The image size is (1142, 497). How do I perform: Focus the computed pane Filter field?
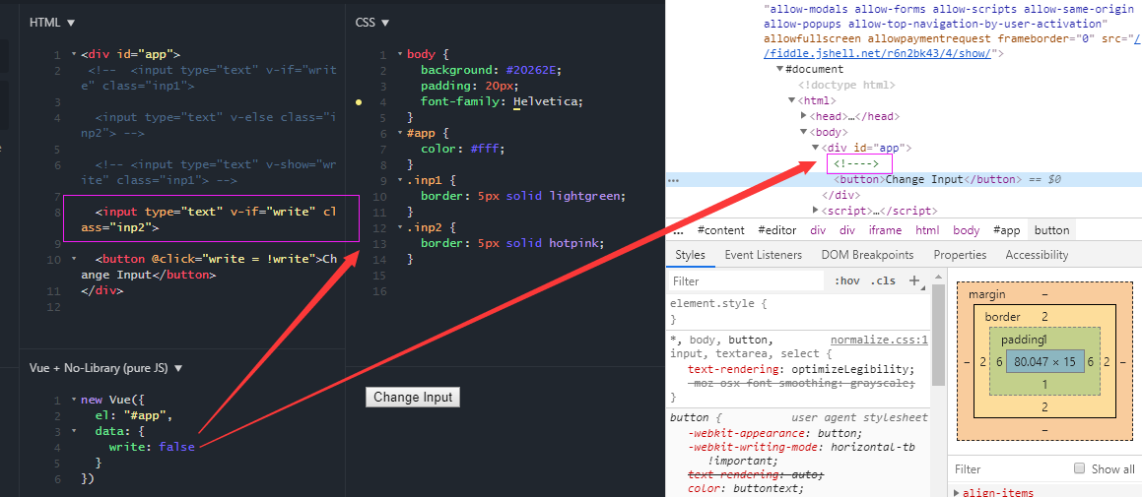pos(1009,468)
